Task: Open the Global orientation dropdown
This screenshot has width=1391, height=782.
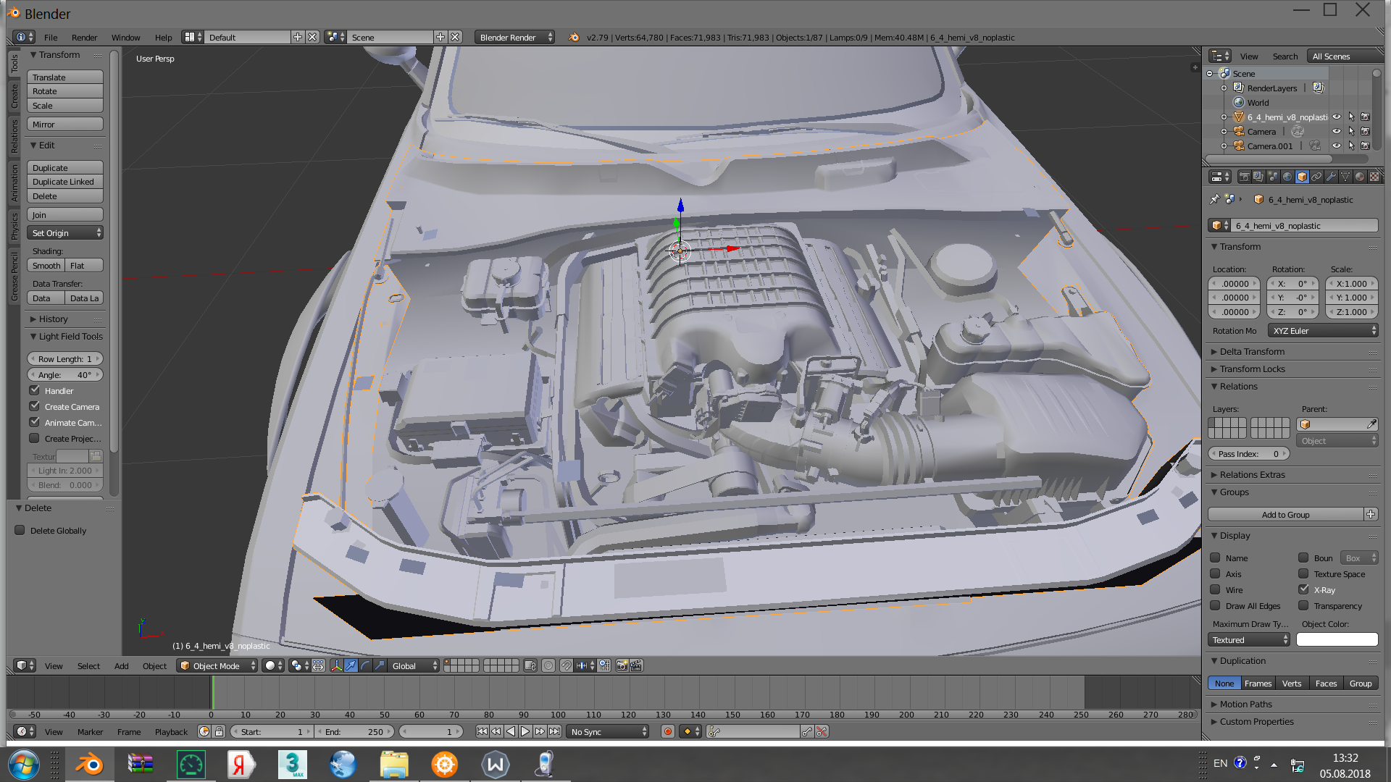Action: coord(413,665)
